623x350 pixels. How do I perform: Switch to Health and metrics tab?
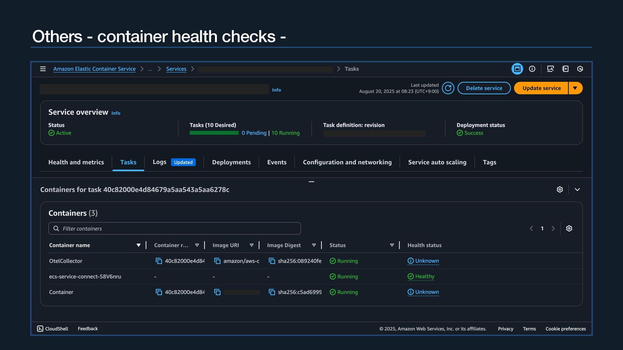76,162
